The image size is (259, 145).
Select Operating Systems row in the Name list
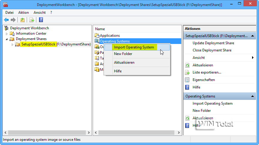click(138, 41)
